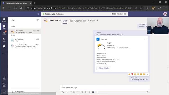React with red heart emoji
This screenshot has height=95, width=169.
[132, 74]
